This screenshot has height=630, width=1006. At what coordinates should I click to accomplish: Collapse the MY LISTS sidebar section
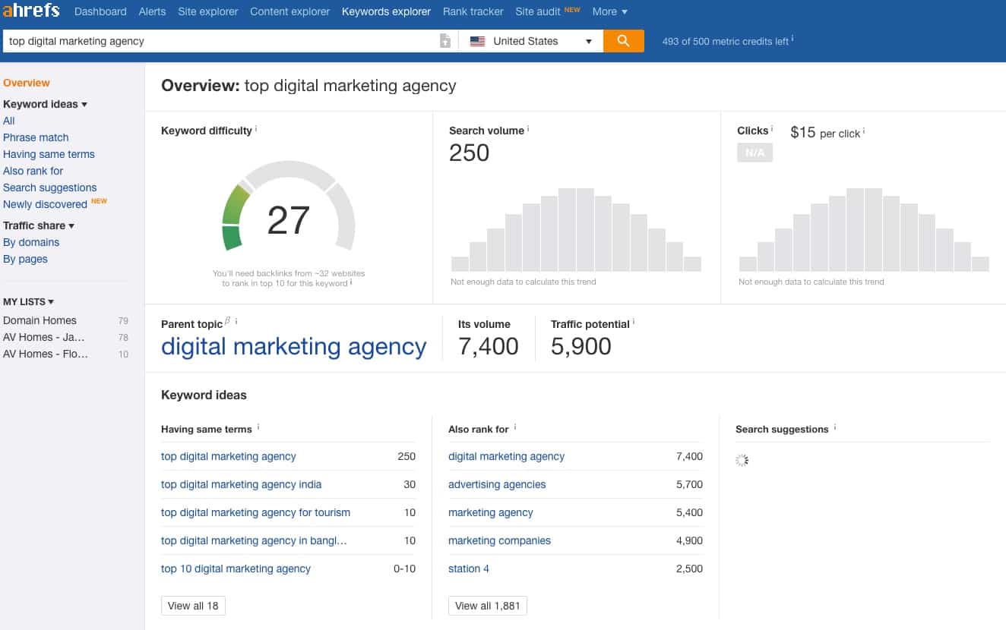pyautogui.click(x=28, y=301)
